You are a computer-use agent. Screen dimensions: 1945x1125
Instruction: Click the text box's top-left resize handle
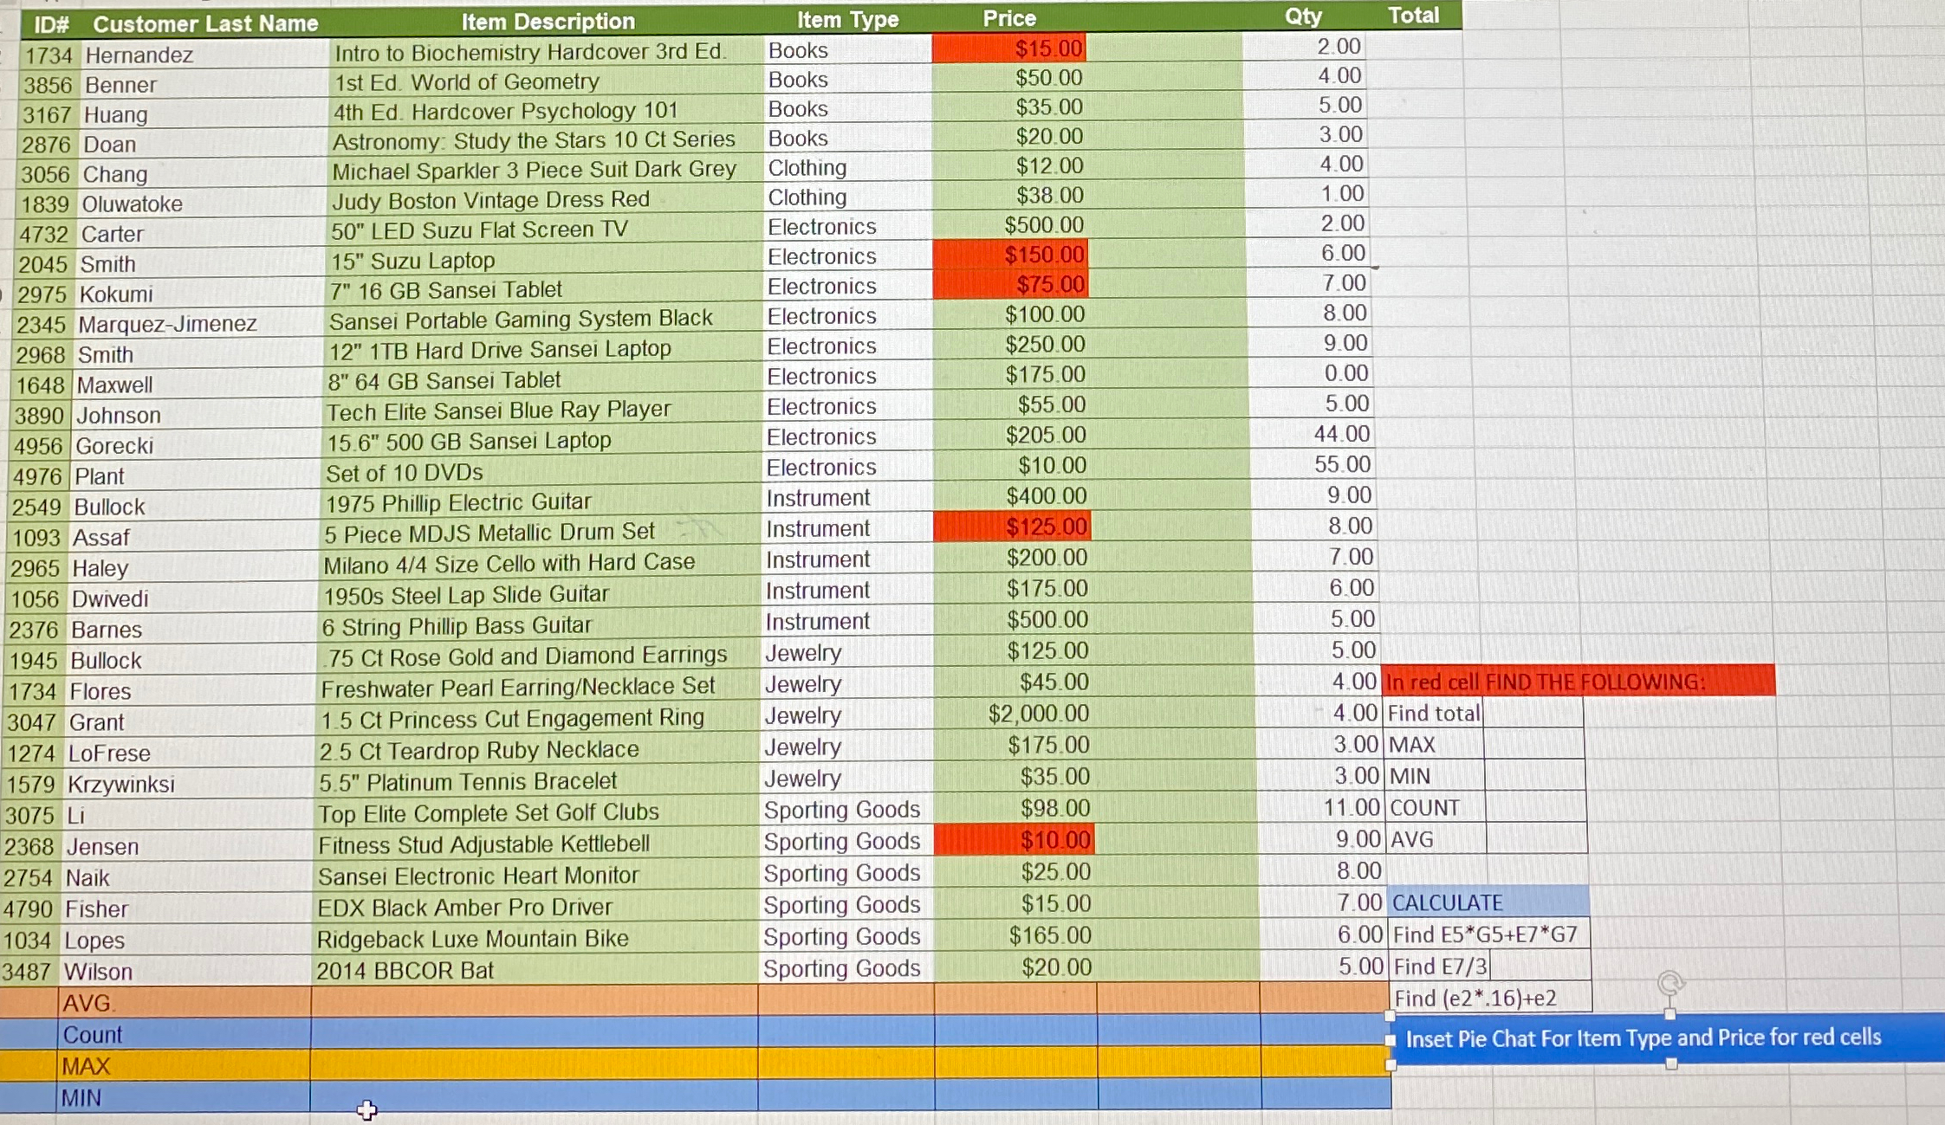coord(1391,1015)
